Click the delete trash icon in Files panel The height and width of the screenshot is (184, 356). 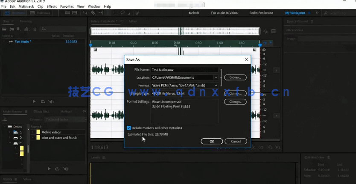tap(35, 29)
